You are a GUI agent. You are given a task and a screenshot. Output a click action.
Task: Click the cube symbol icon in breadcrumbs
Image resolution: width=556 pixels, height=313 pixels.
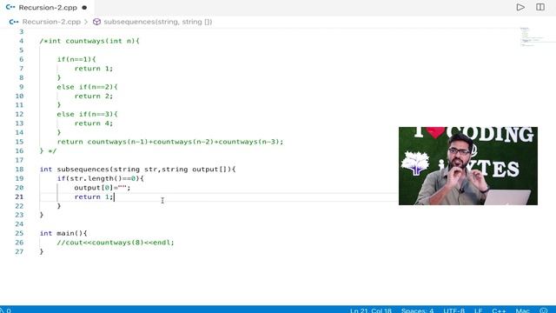click(x=96, y=22)
